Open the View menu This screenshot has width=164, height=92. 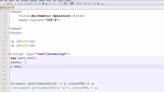click(x=17, y=1)
